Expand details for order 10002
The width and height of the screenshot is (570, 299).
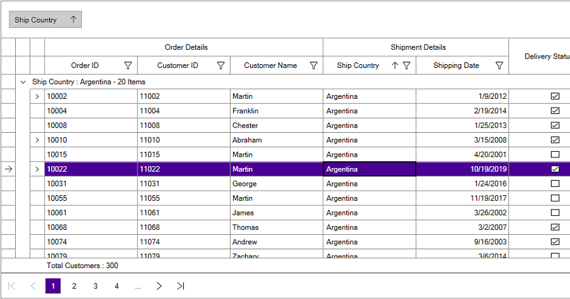pos(37,96)
